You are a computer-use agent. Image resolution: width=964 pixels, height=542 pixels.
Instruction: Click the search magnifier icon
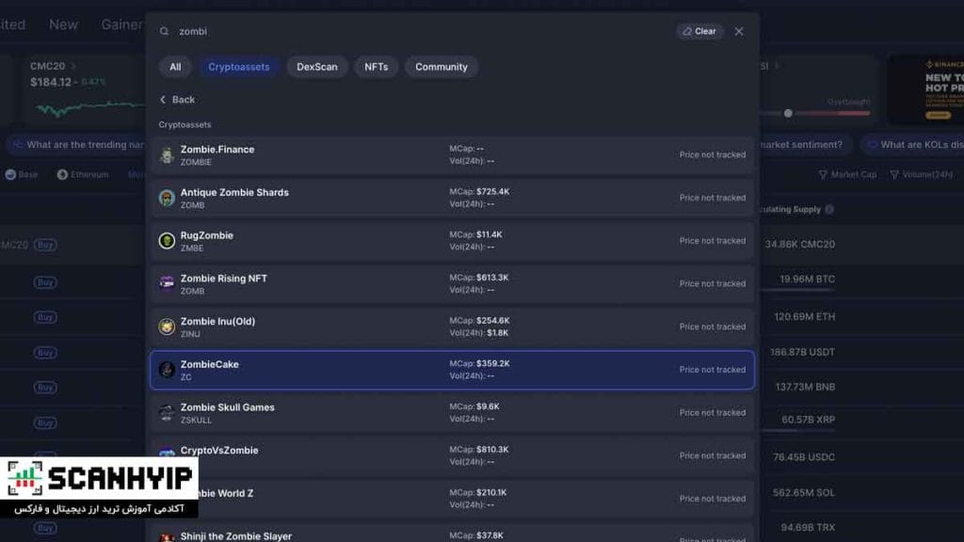(164, 31)
